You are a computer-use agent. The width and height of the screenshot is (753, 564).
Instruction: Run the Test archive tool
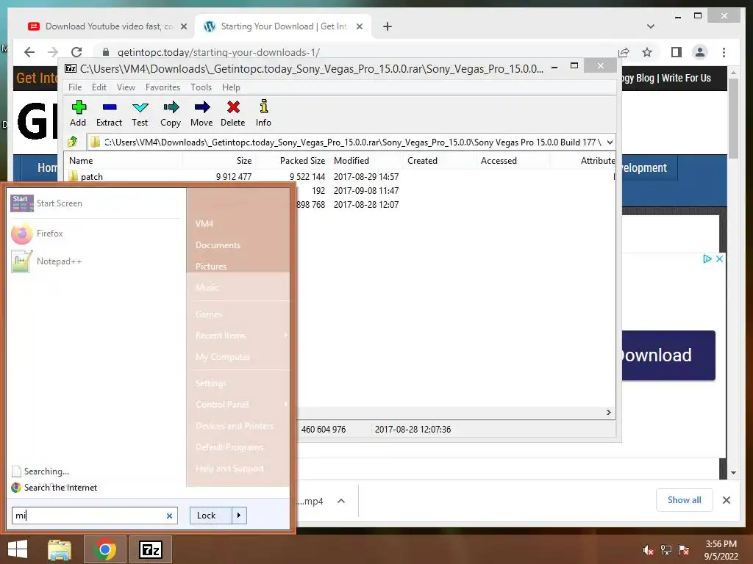[x=140, y=113]
